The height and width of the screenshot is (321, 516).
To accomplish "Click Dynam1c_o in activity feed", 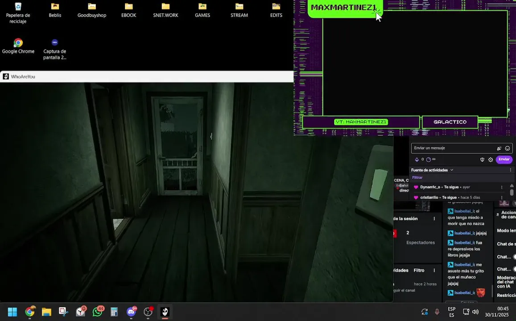I will point(430,187).
